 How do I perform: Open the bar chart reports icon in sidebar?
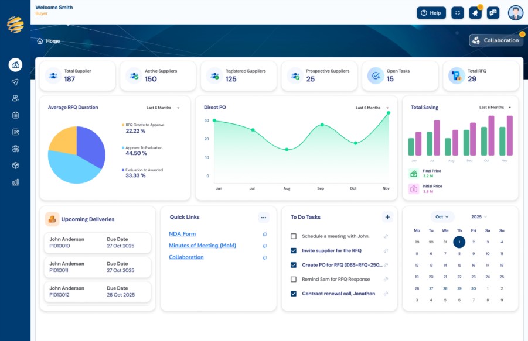point(15,182)
